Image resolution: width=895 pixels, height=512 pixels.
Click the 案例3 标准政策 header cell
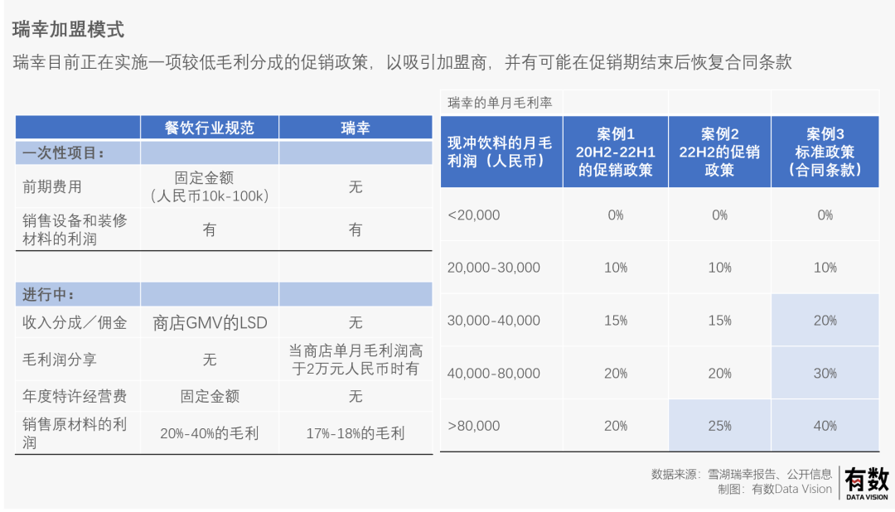pyautogui.click(x=825, y=152)
